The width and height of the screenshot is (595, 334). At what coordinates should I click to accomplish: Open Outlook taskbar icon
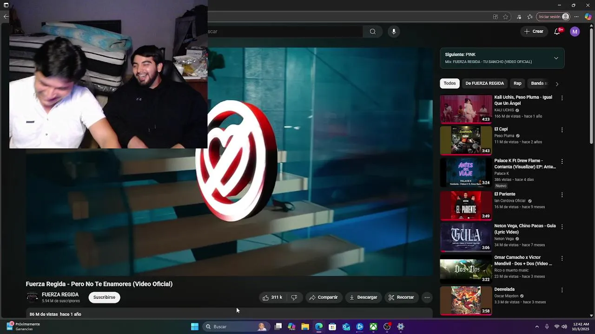pos(346,327)
